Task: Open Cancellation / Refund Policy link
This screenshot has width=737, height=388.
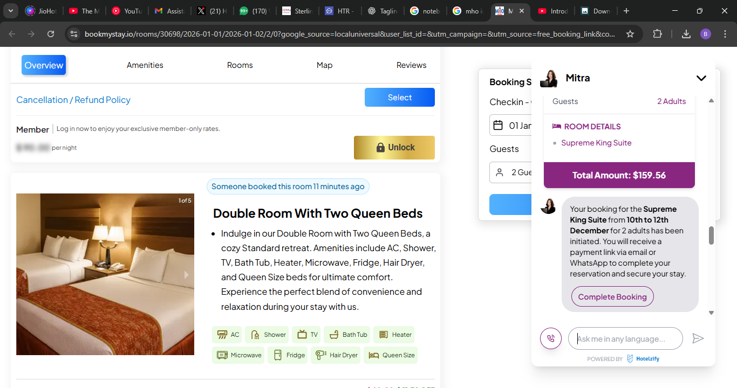Action: coord(73,100)
